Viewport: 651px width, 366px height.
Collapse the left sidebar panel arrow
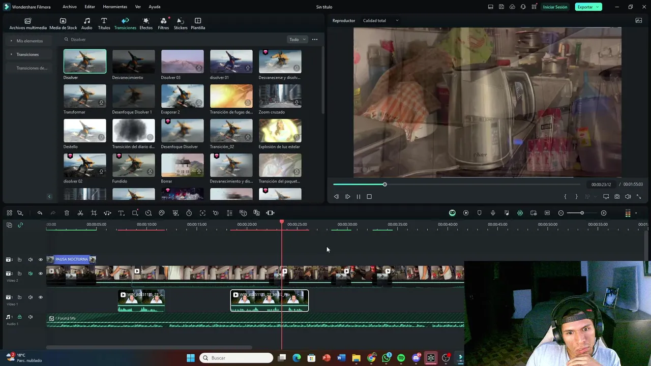point(49,197)
